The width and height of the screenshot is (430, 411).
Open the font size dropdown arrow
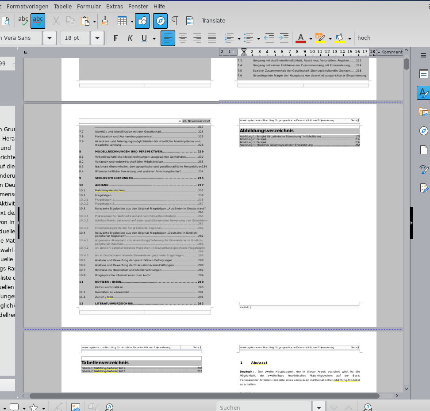[97, 38]
